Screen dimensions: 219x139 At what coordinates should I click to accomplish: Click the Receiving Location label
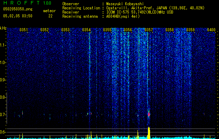81,8
